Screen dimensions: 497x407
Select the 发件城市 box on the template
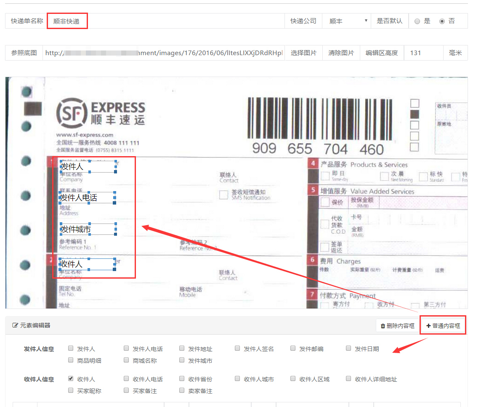88,229
